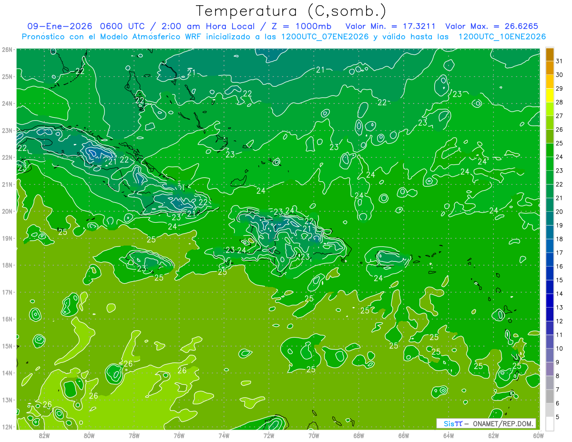Click the '27' color bar scale value
This screenshot has height=442, width=572.
pos(559,116)
